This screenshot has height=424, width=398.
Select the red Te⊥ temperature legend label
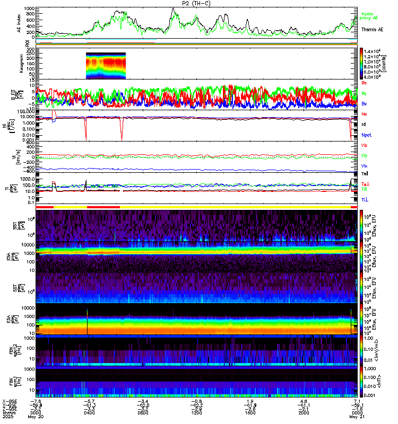(365, 184)
